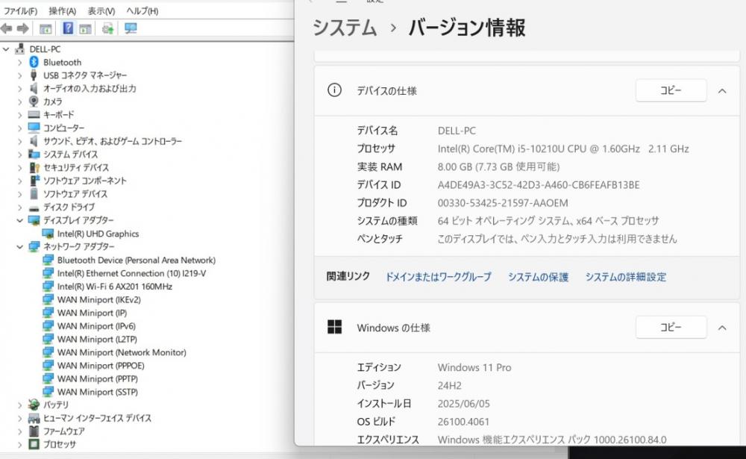Go to システム in Settings breadcrumb
The height and width of the screenshot is (459, 746).
[345, 27]
